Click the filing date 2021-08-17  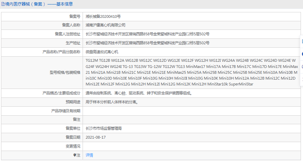[96, 137]
